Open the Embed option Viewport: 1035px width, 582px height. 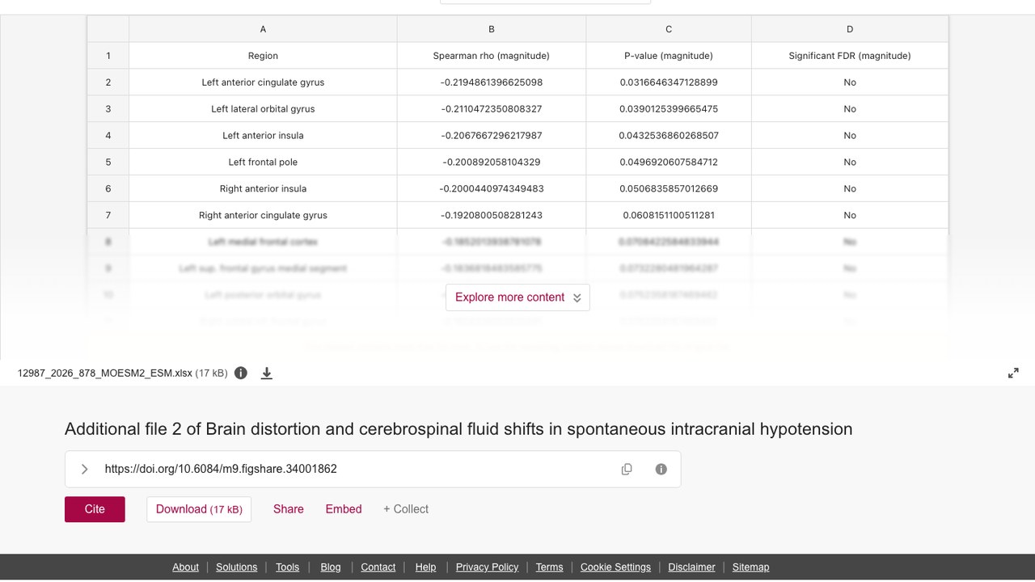click(x=344, y=509)
